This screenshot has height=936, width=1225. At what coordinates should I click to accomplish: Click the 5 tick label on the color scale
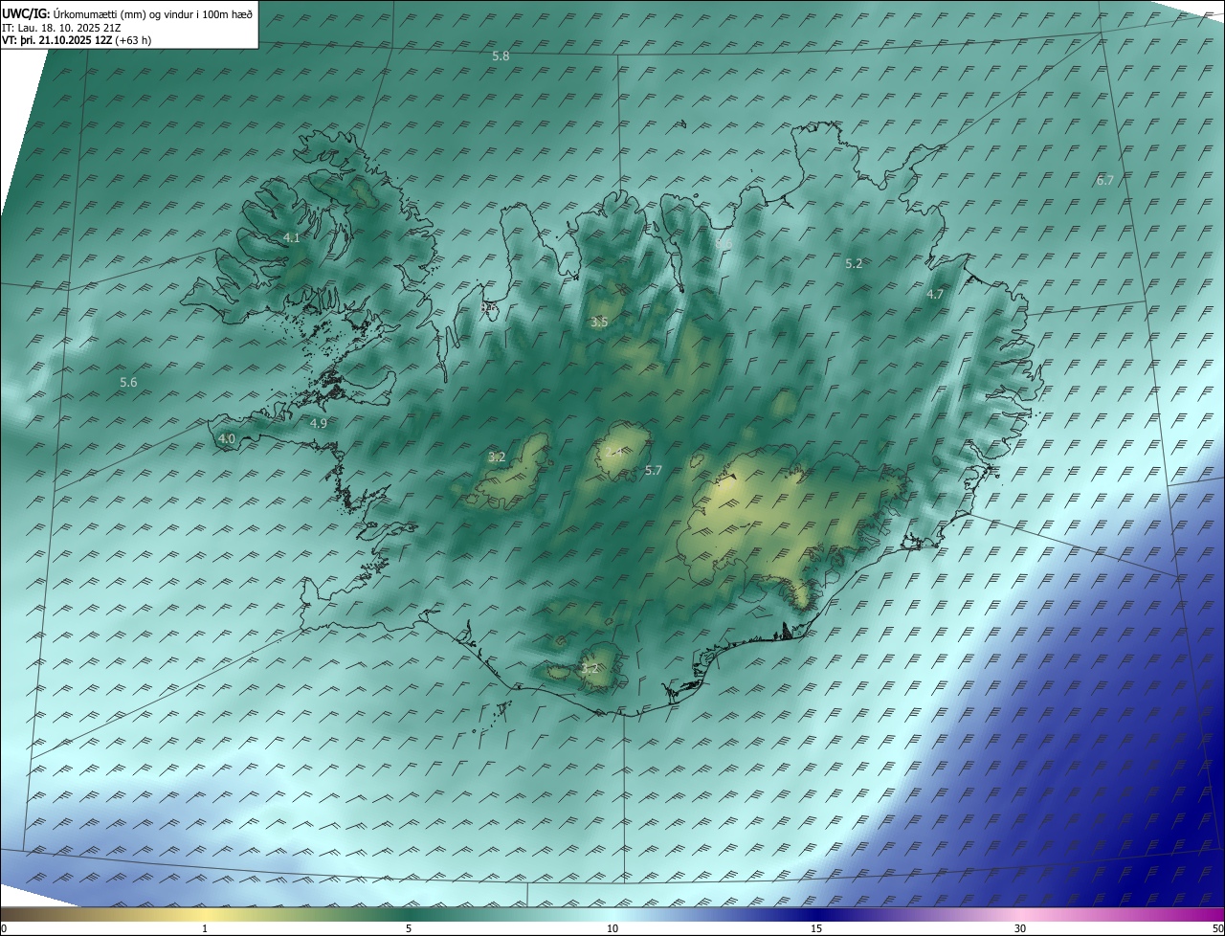[409, 929]
